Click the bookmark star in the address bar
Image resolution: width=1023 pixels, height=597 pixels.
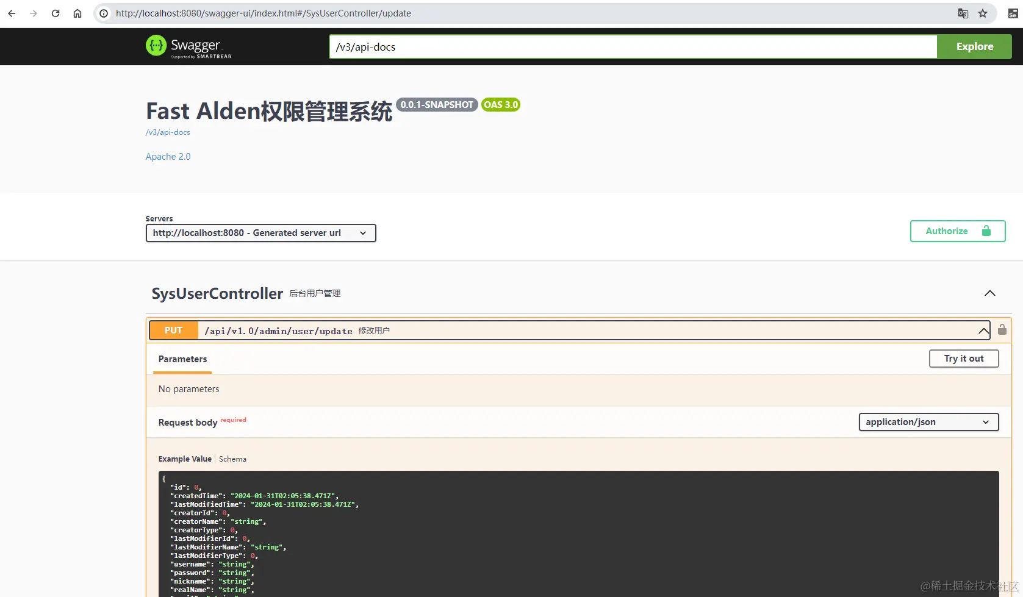tap(983, 13)
